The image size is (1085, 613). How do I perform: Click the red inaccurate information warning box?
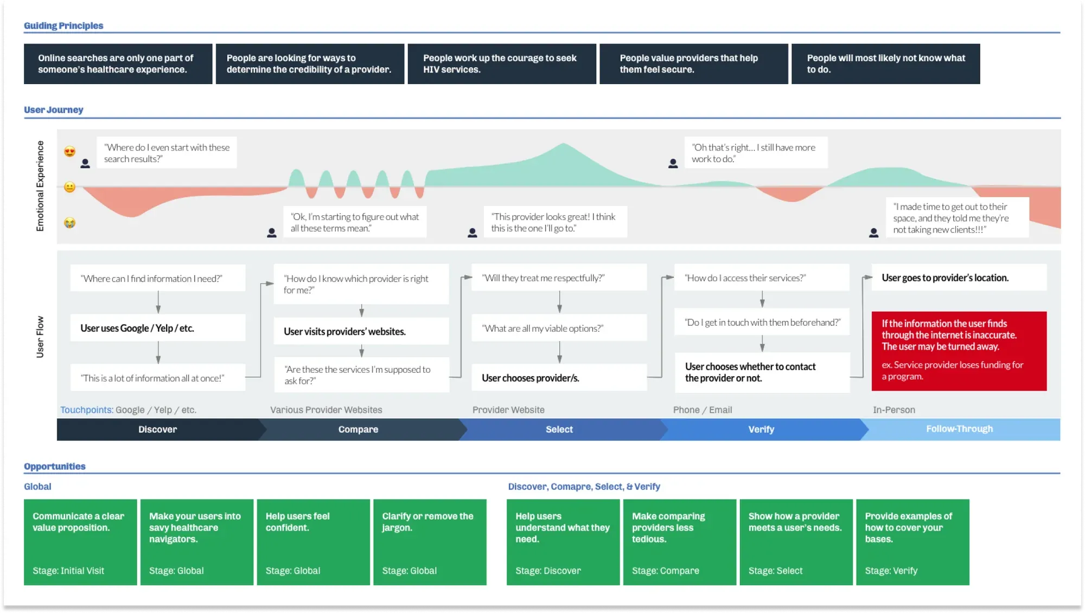[959, 351]
